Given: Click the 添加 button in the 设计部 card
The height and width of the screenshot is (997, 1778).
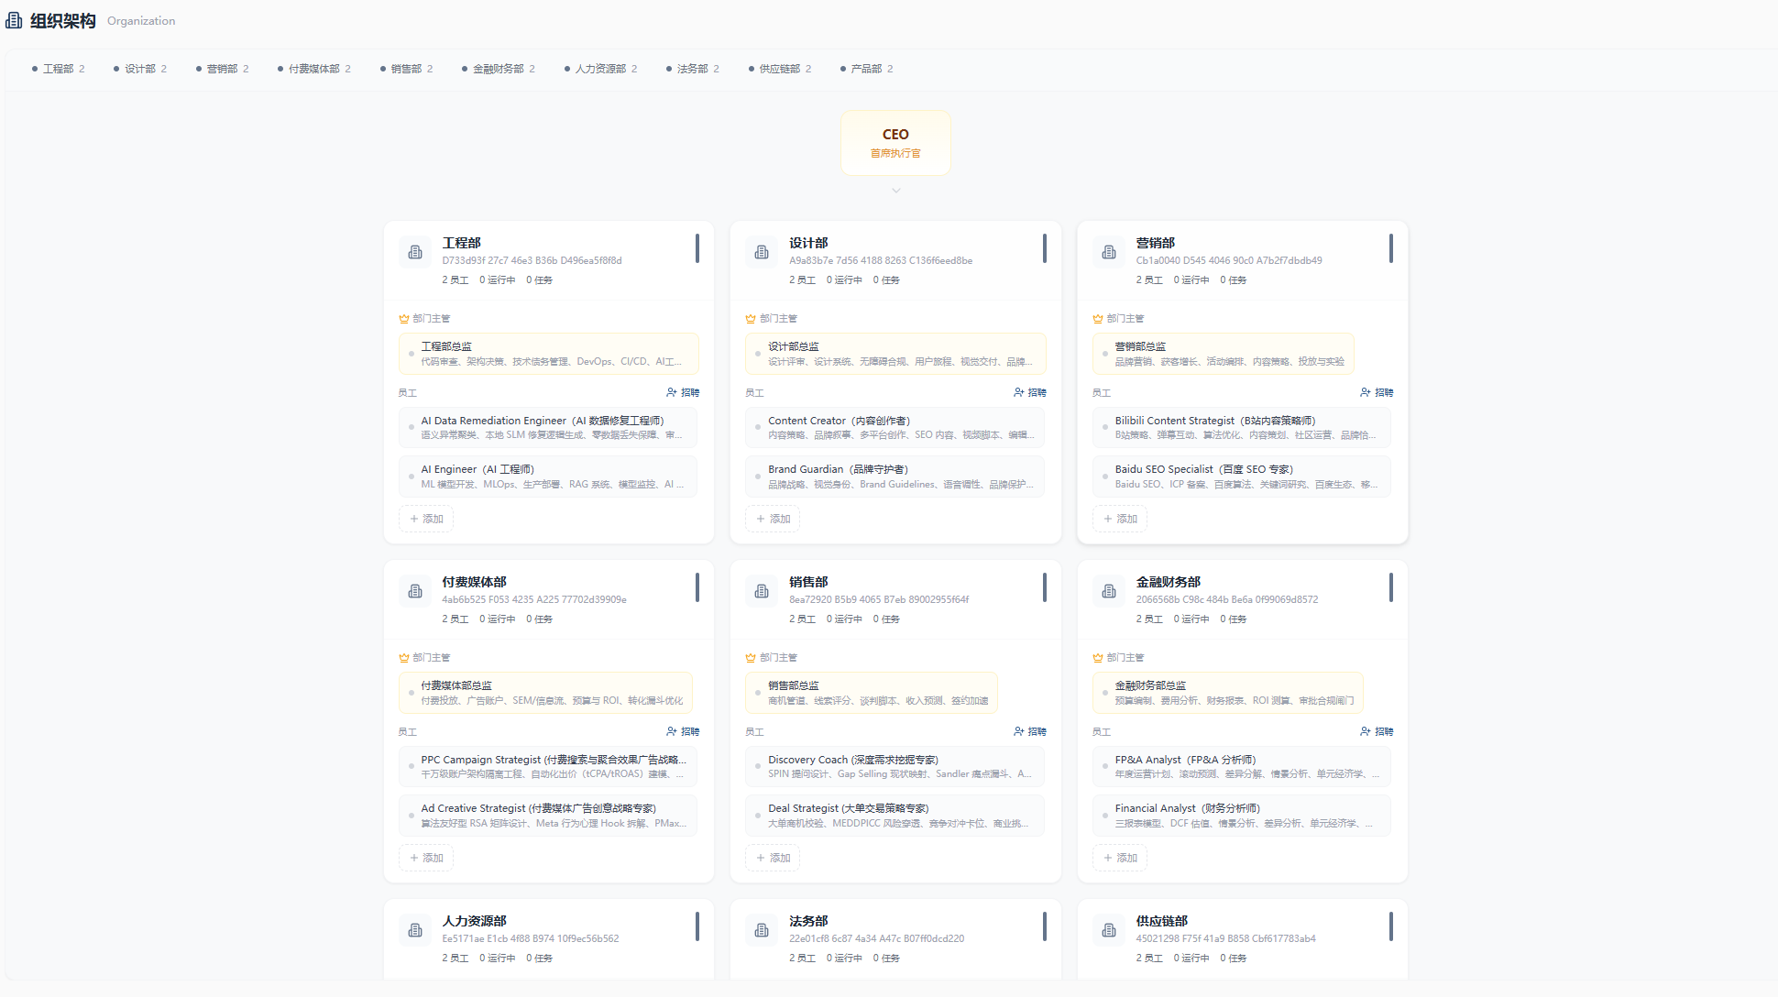Looking at the screenshot, I should click(x=773, y=519).
